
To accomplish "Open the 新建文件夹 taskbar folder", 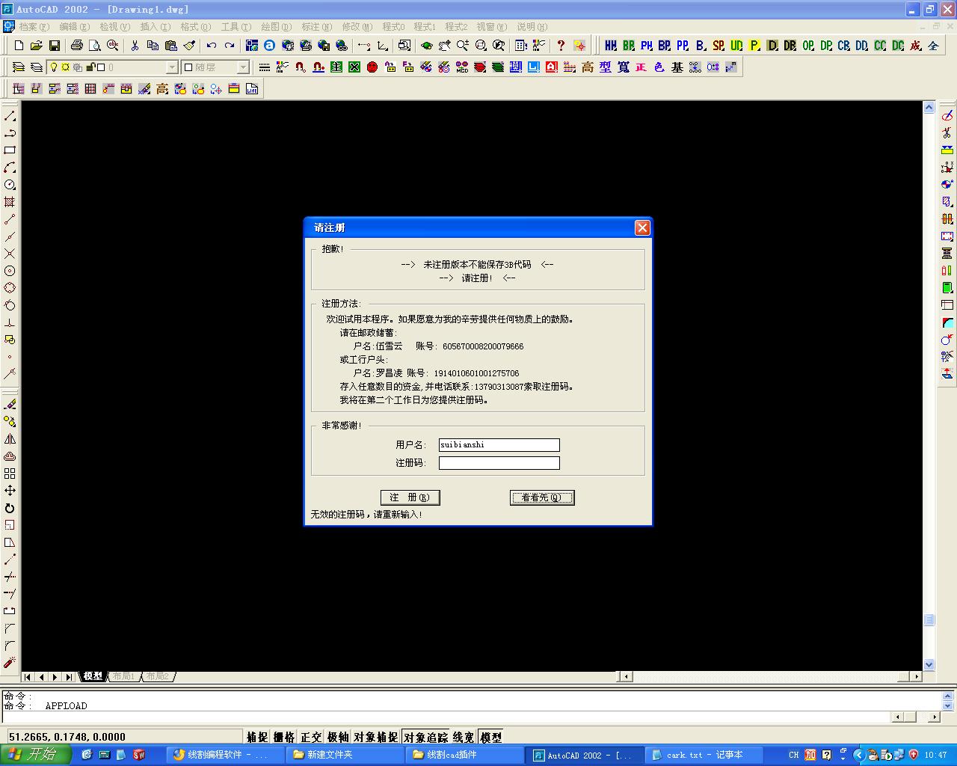I will click(345, 755).
